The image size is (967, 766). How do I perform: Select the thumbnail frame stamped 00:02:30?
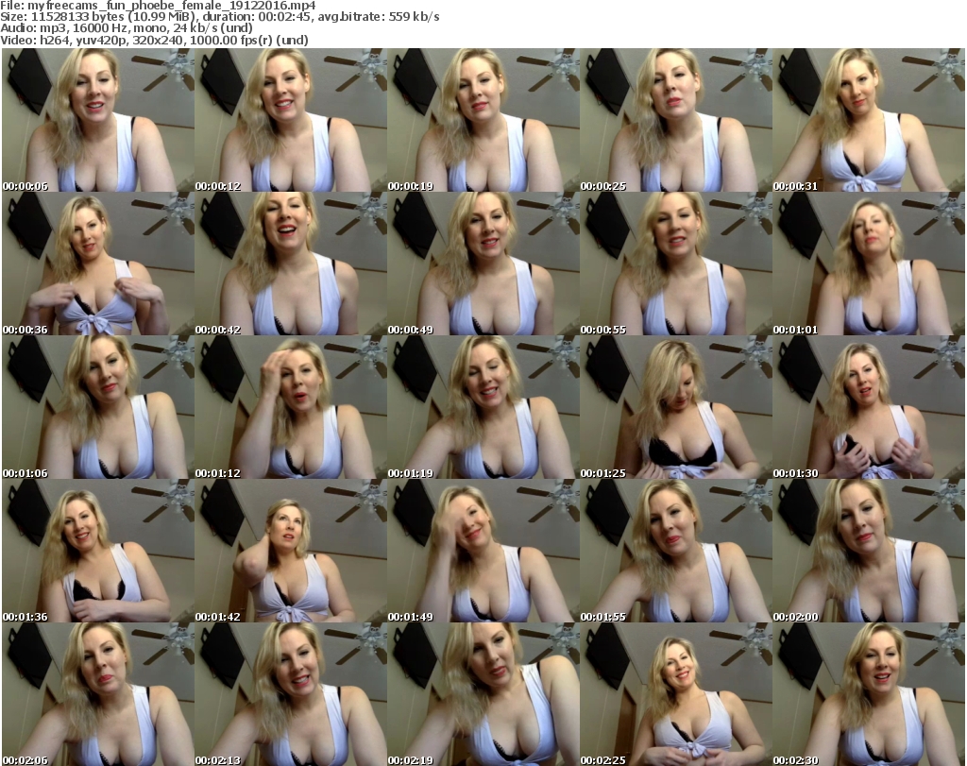[x=869, y=694]
